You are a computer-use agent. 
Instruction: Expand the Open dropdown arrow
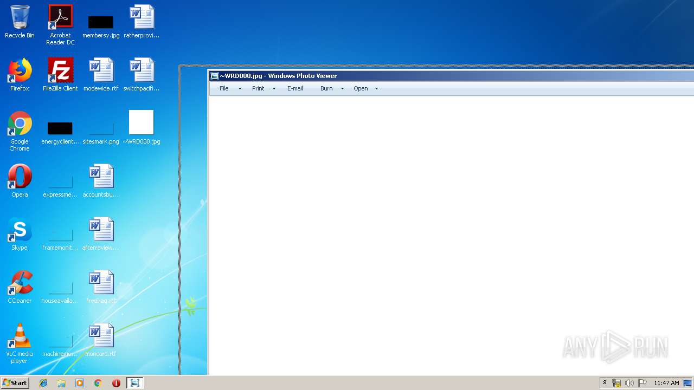(x=376, y=89)
